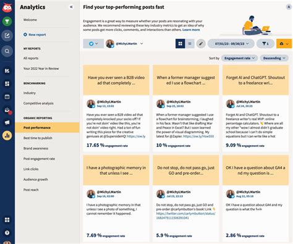The image size is (293, 244).
Task: Click the New report link
Action: coord(37,35)
